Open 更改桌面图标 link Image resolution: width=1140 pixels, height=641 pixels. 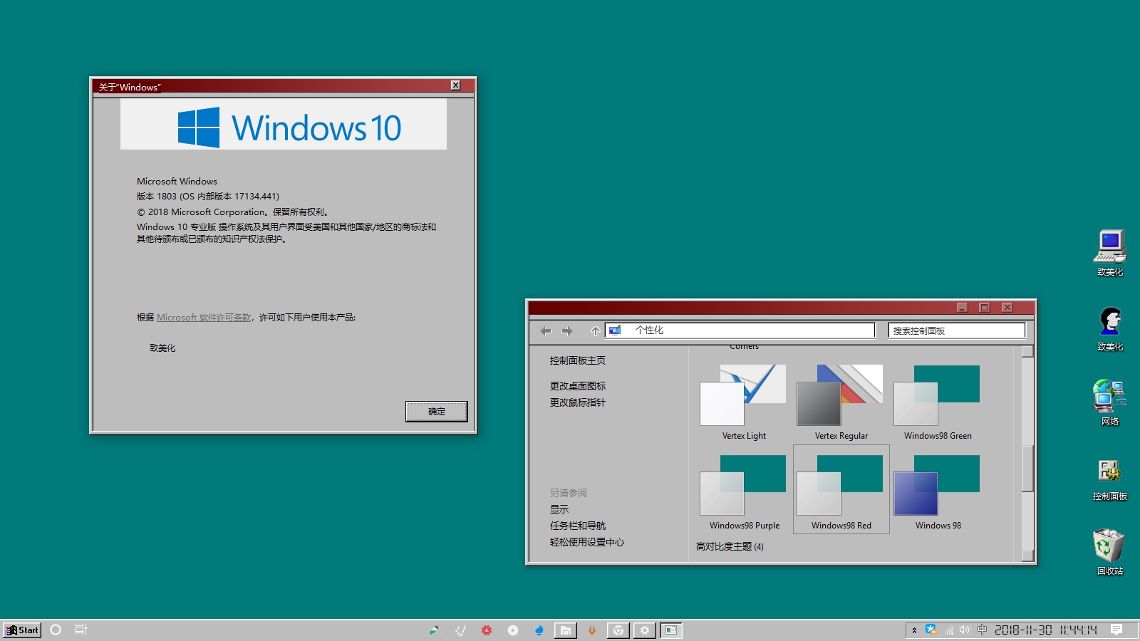click(x=578, y=386)
